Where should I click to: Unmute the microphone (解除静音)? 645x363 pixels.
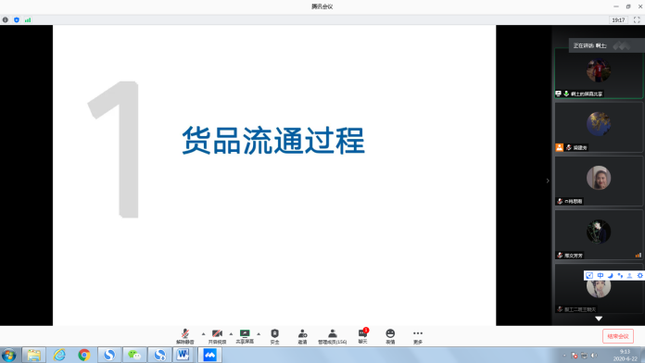(x=185, y=336)
